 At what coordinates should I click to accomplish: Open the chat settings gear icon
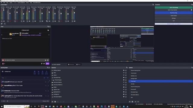[44, 64]
